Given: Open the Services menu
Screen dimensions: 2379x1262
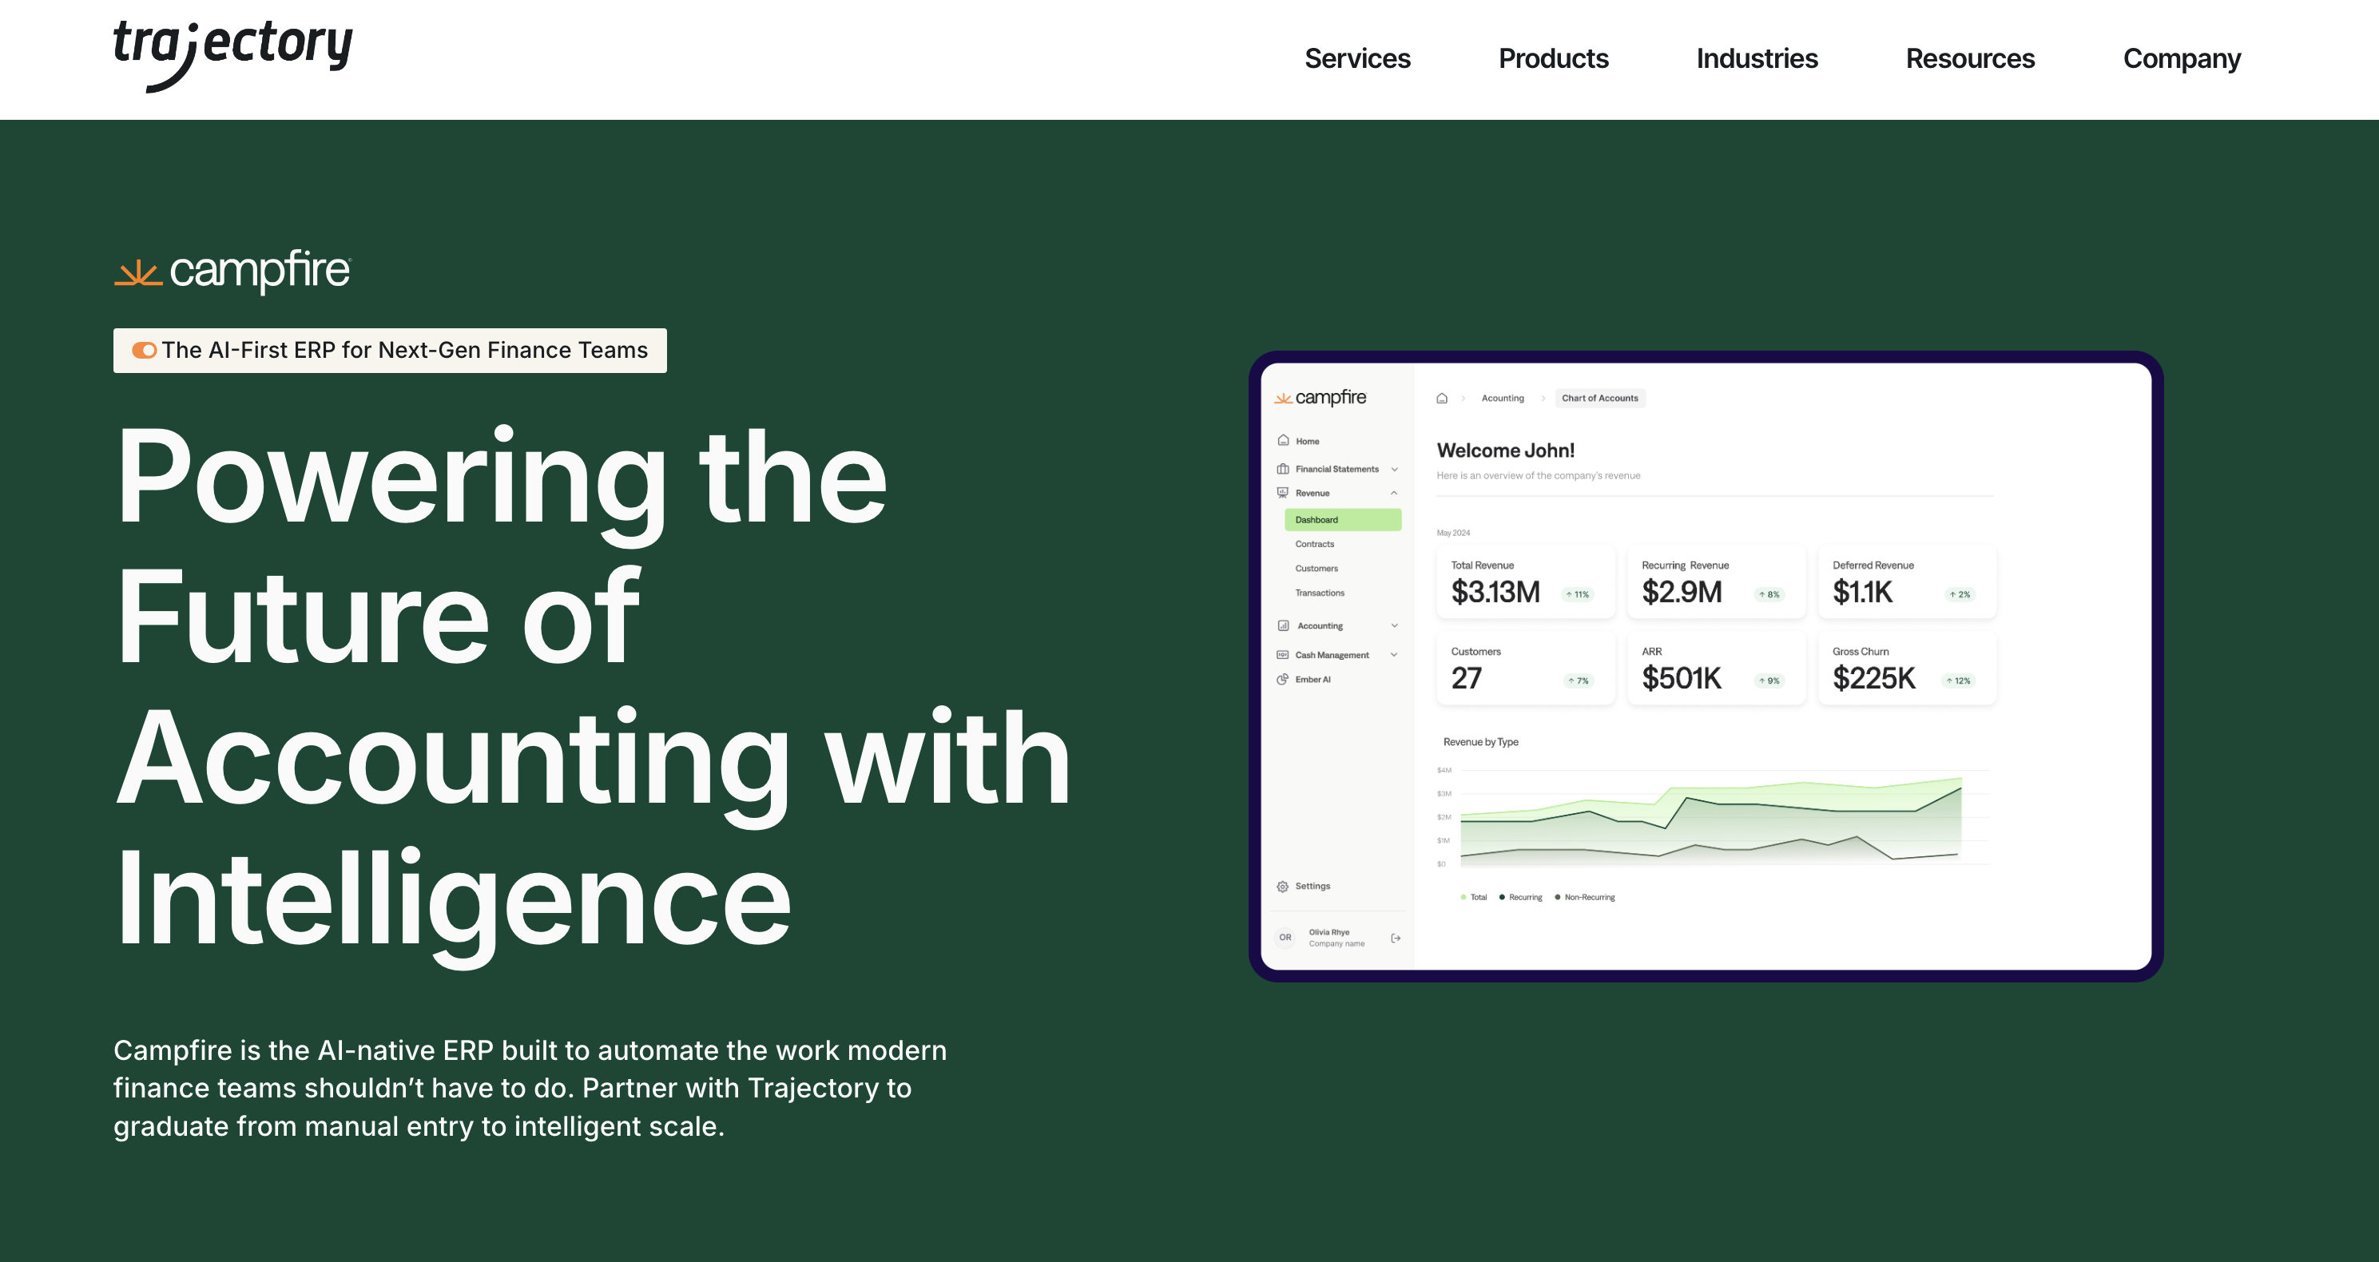Looking at the screenshot, I should pos(1356,59).
